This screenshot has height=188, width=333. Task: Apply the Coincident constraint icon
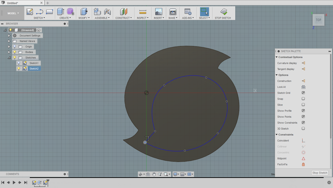pos(303,141)
